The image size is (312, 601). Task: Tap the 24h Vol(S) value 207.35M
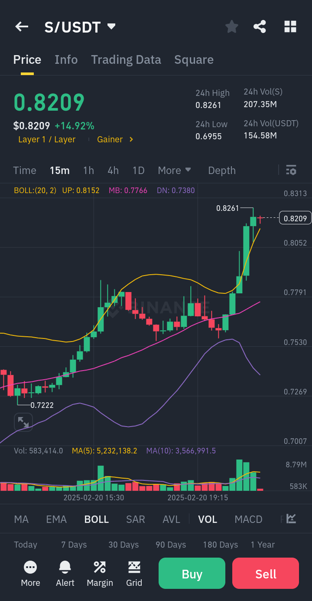click(260, 104)
